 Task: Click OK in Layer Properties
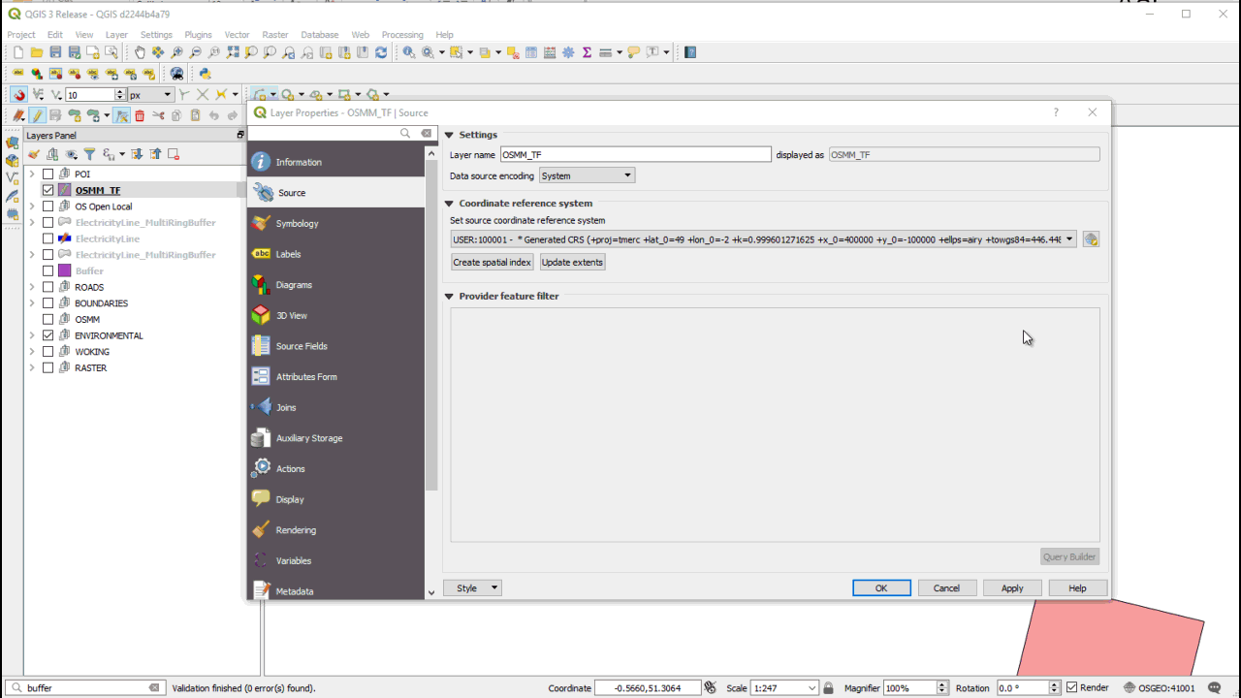coord(881,587)
